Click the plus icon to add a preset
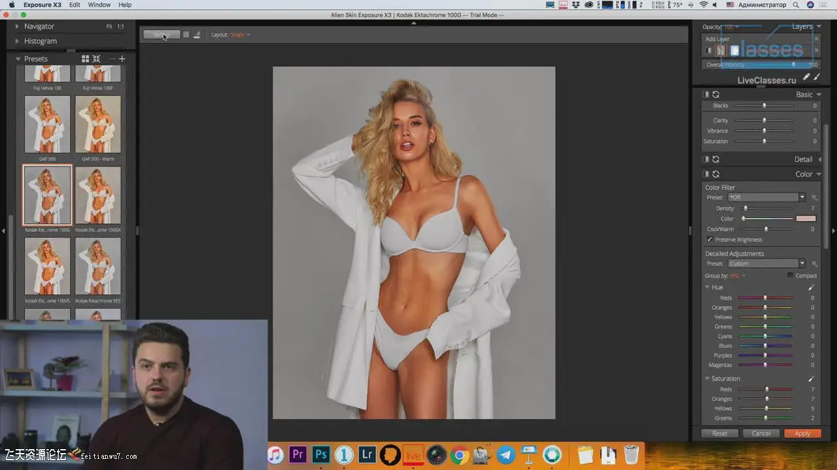 click(122, 59)
